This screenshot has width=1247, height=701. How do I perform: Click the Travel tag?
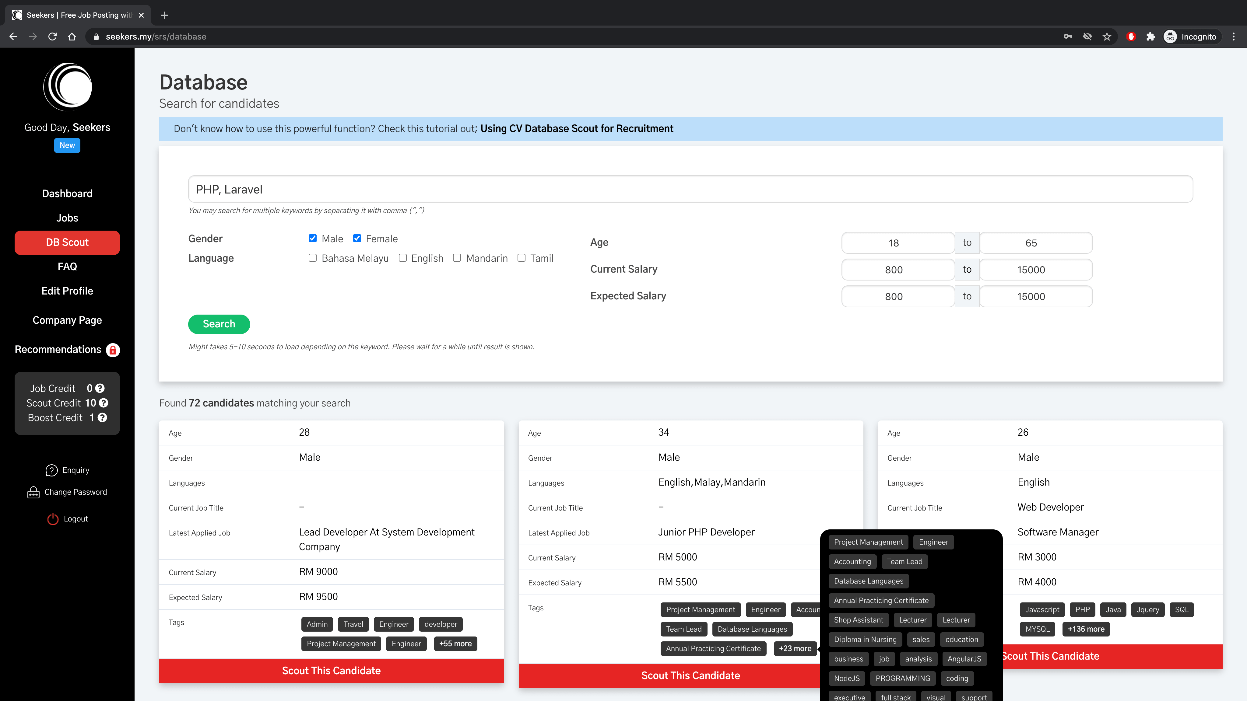tap(353, 624)
